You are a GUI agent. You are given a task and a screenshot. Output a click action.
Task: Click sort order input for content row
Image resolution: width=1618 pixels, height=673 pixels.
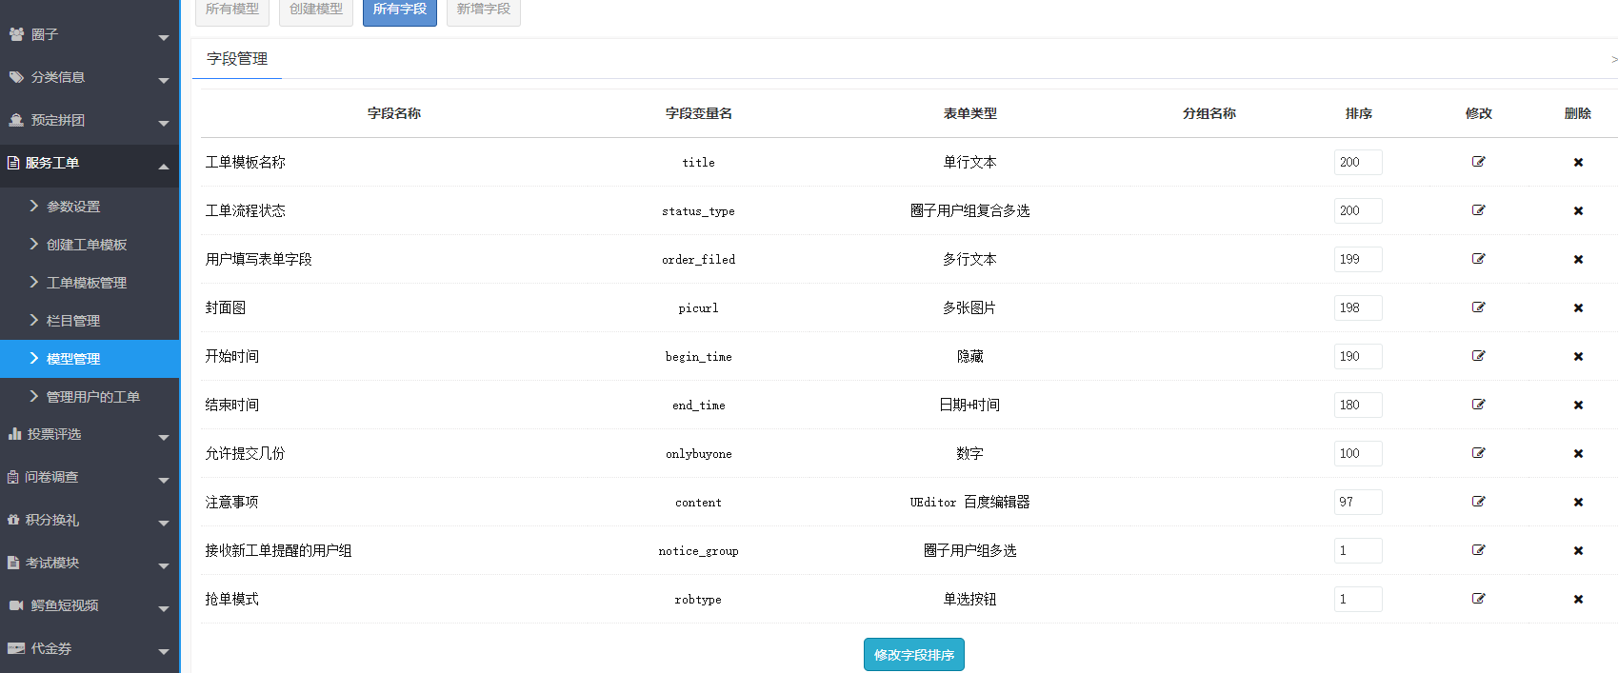(x=1357, y=502)
